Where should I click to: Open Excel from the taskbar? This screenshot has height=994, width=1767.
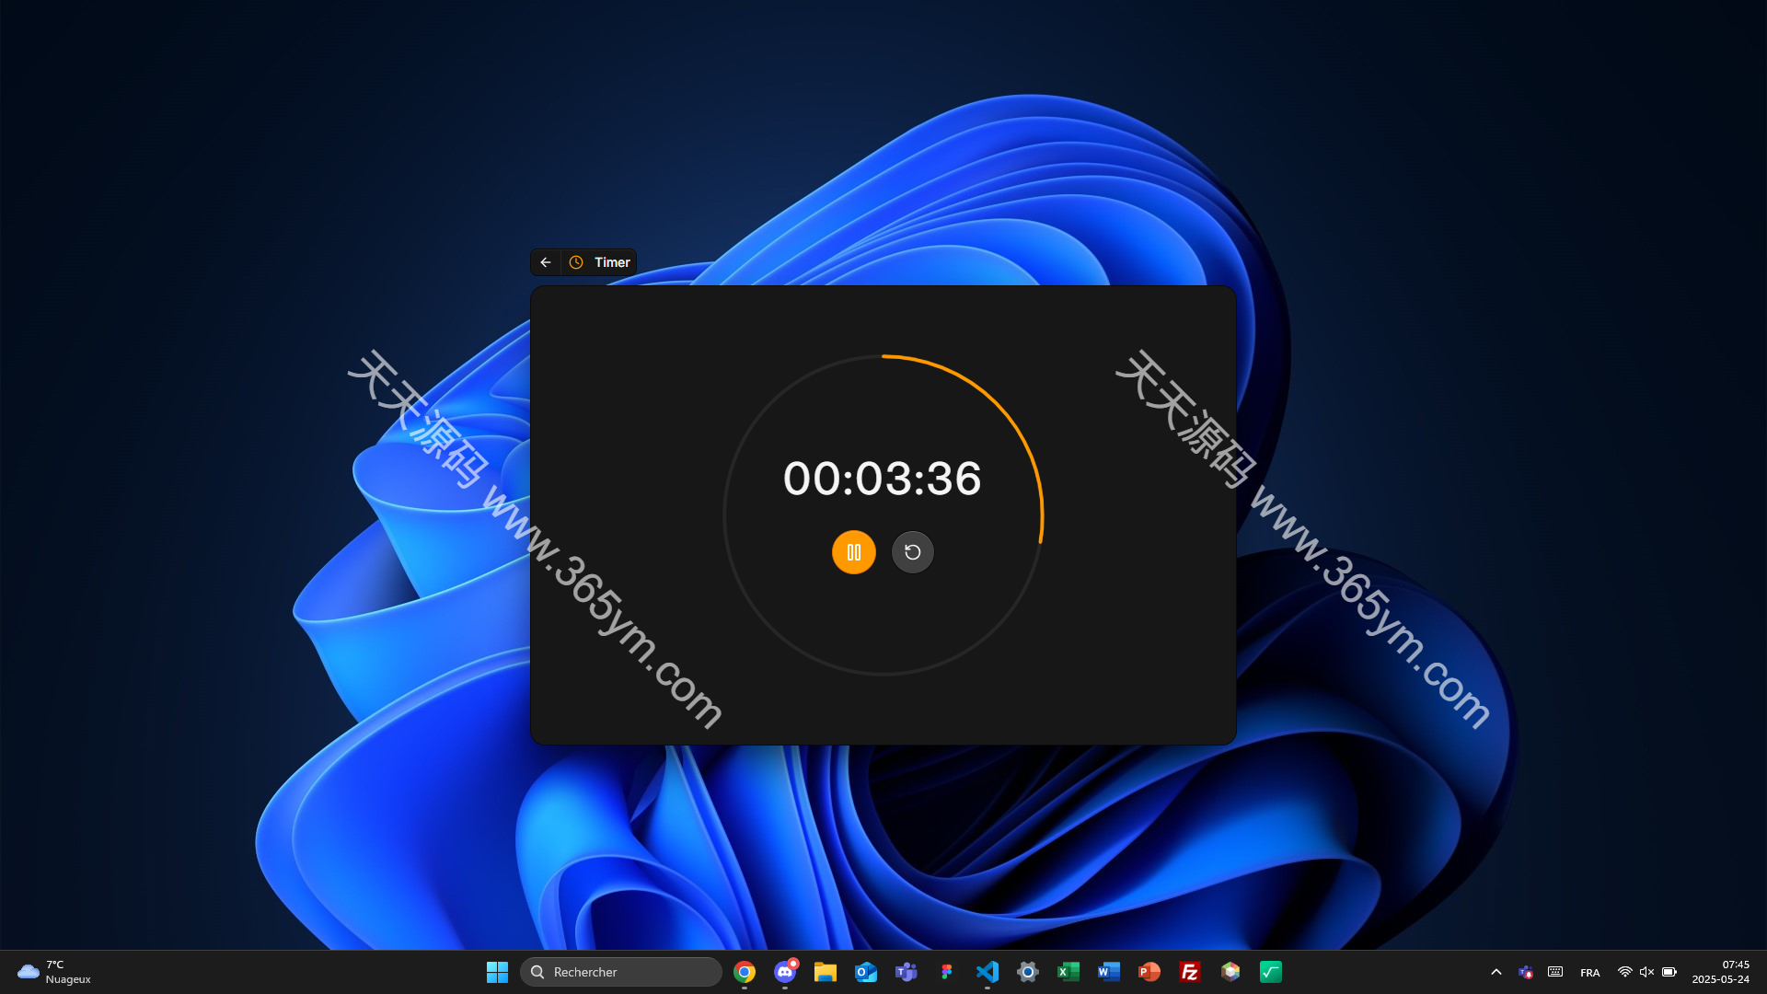[x=1068, y=971]
